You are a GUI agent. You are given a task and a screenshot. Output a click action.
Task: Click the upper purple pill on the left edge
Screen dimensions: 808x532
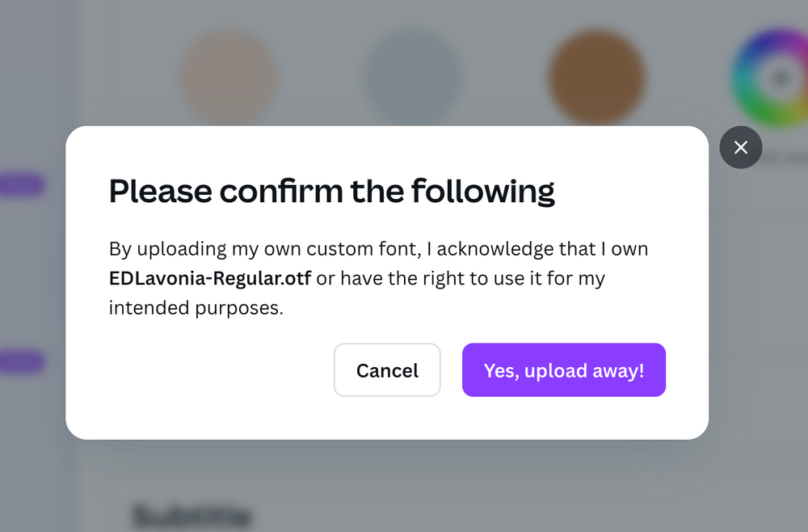(22, 184)
